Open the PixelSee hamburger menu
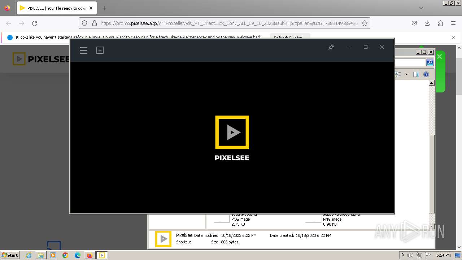Image resolution: width=462 pixels, height=260 pixels. (84, 50)
